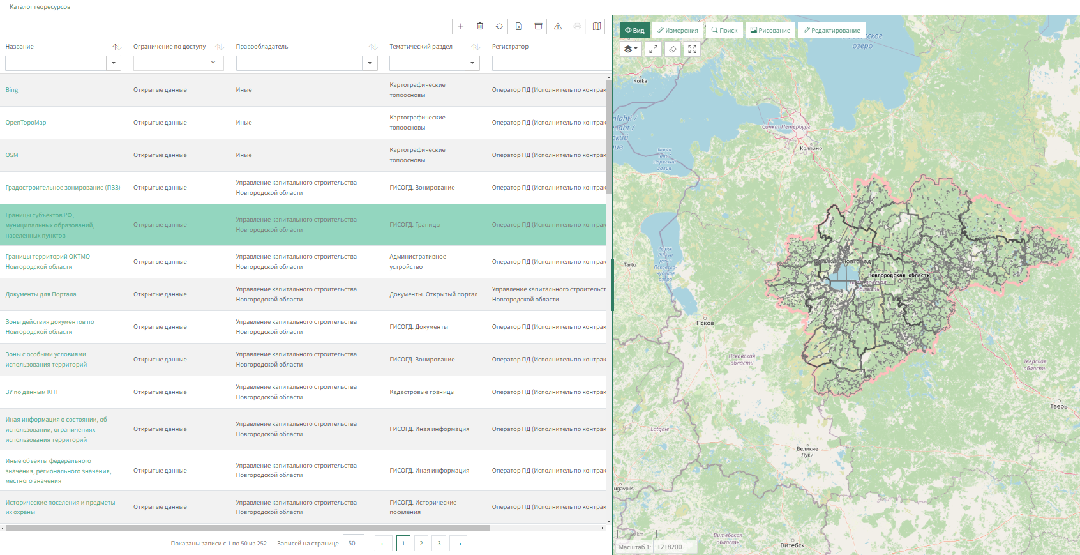Switch to the Измерения map tab
This screenshot has height=555, width=1080.
tap(678, 30)
